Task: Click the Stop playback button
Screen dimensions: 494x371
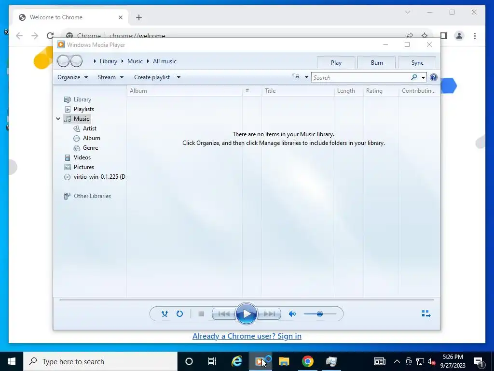Action: [x=201, y=314]
